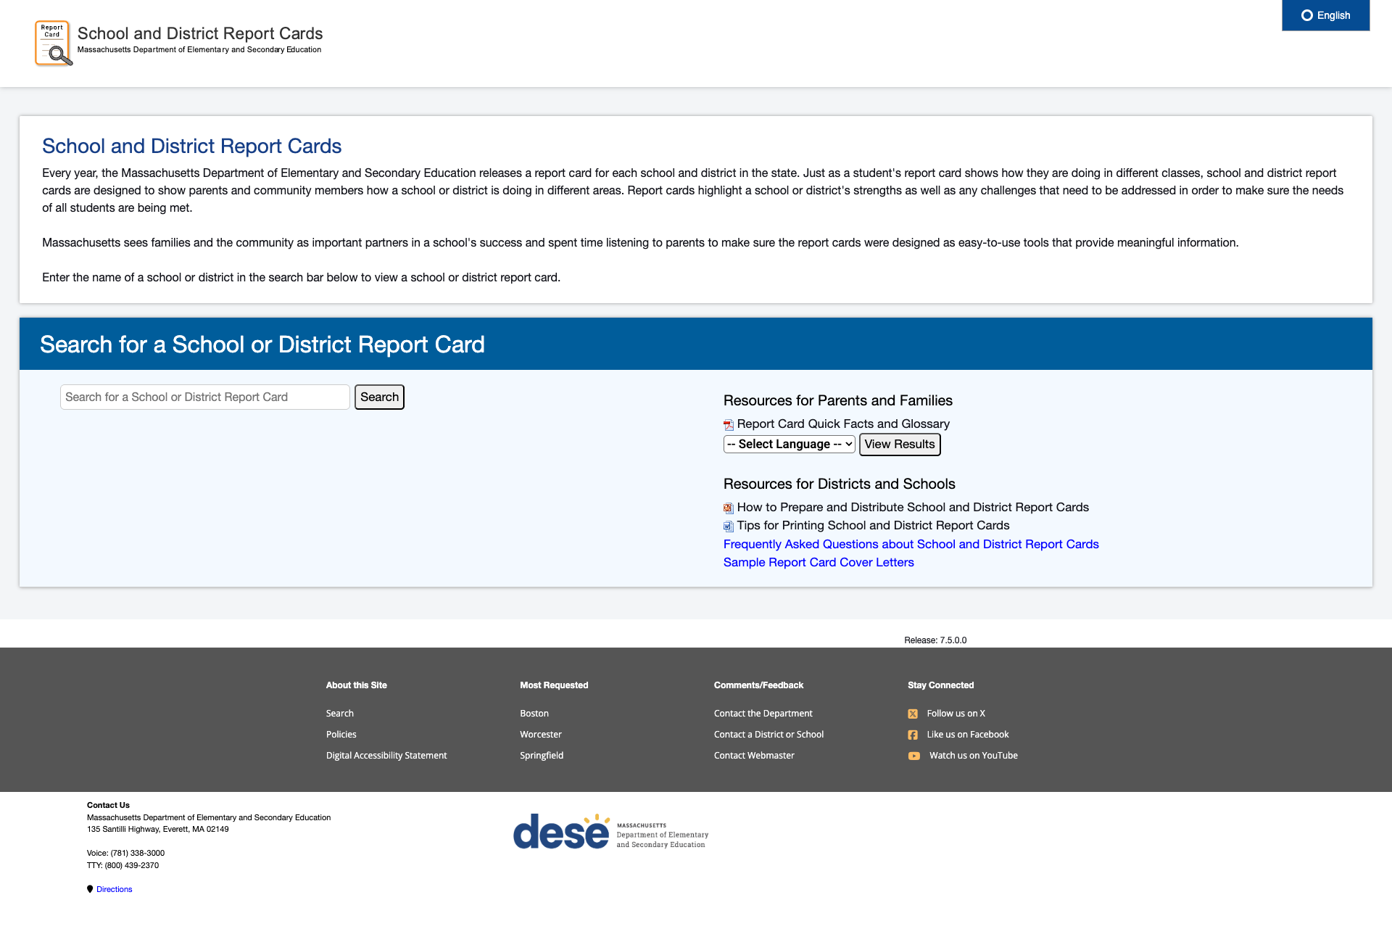Click the DESE logo in the footer

point(611,832)
